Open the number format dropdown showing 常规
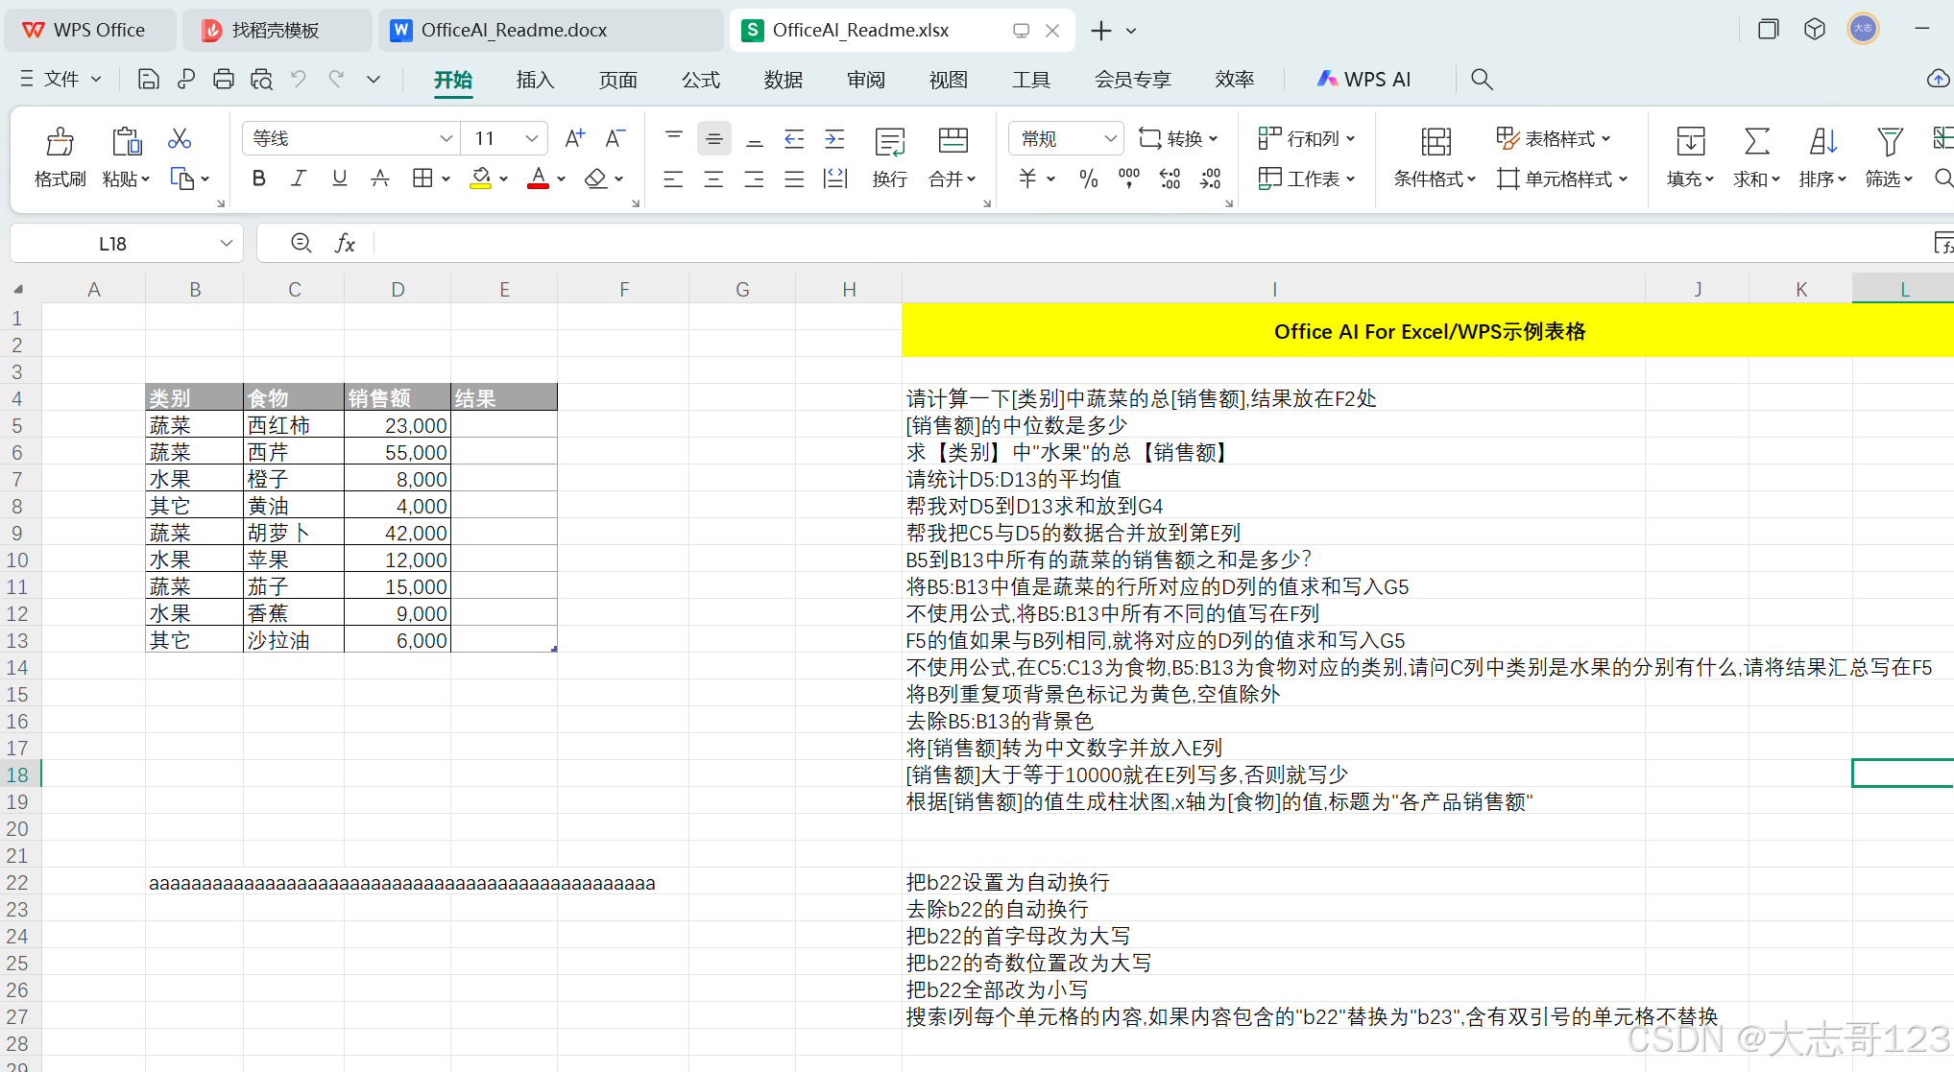The height and width of the screenshot is (1072, 1954). (1110, 139)
